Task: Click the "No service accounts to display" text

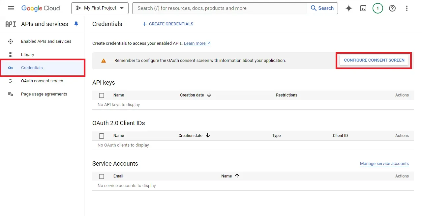Action: pyautogui.click(x=127, y=186)
